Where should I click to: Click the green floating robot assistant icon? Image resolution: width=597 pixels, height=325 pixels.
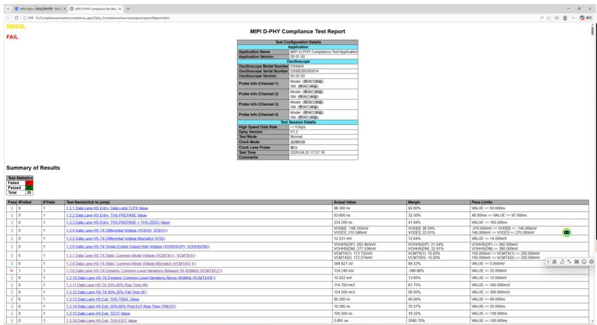click(x=567, y=232)
